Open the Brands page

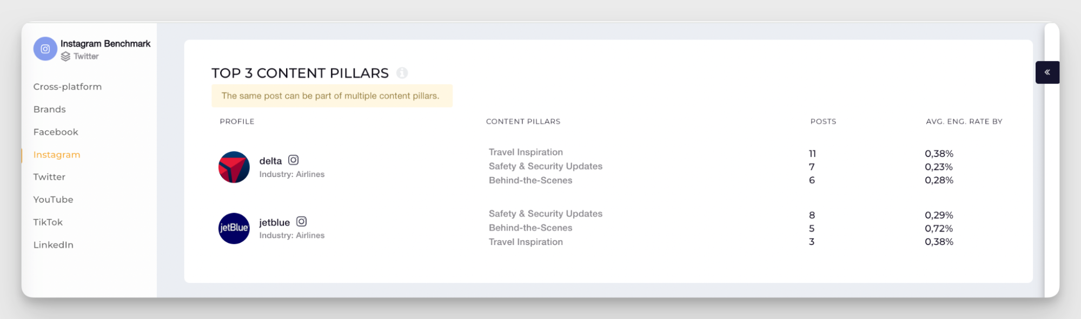point(49,108)
